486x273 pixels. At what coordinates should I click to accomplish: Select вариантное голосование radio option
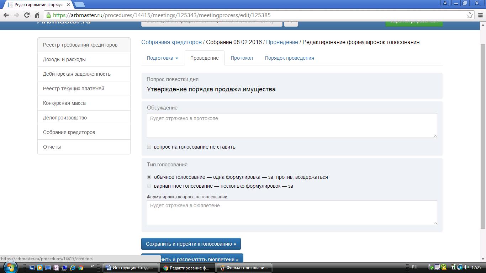point(149,186)
